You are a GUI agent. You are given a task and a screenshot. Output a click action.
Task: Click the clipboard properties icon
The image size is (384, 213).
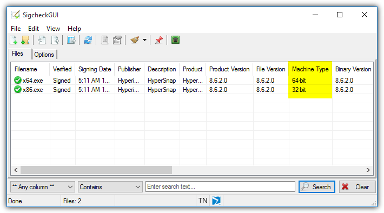pyautogui.click(x=117, y=40)
